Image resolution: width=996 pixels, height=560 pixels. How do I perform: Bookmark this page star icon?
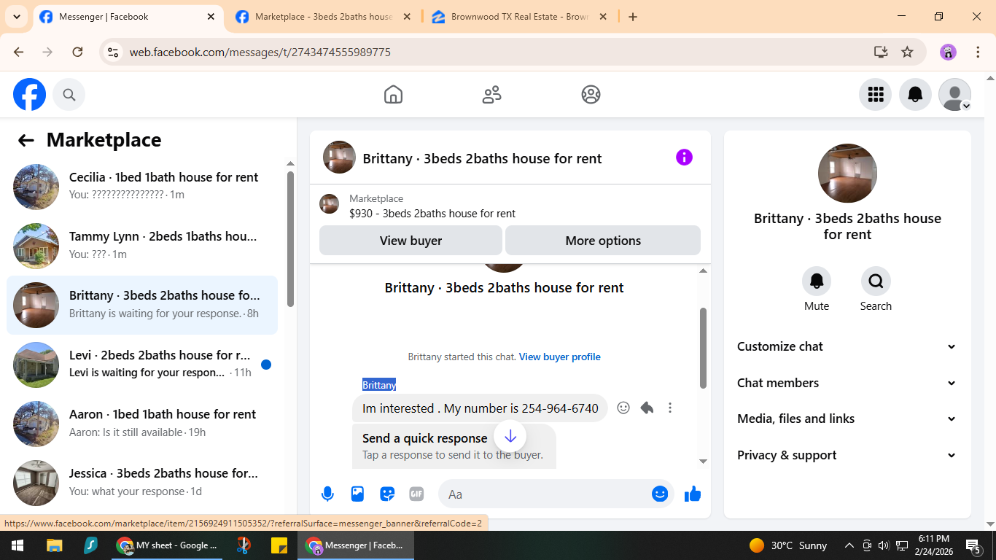(x=907, y=52)
